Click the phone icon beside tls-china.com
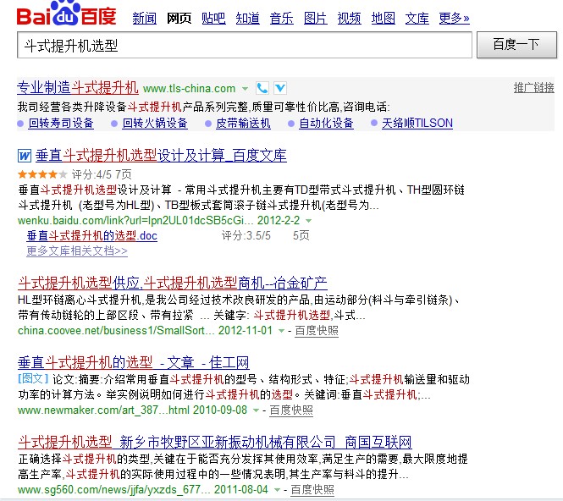Image resolution: width=563 pixels, height=501 pixels. [262, 88]
